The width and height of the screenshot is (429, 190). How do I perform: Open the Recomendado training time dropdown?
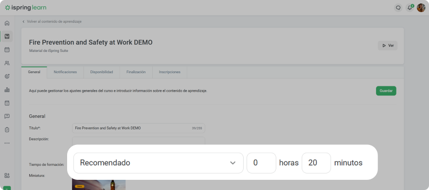[x=159, y=163]
